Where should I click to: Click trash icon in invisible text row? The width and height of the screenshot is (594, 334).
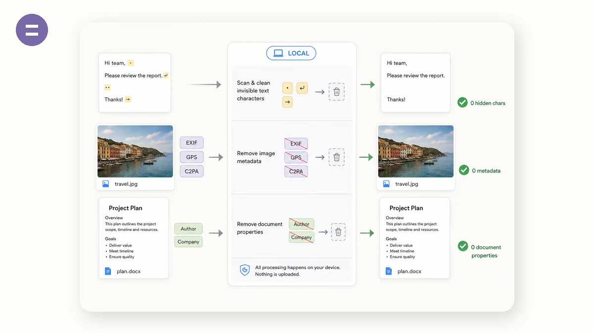pyautogui.click(x=337, y=92)
